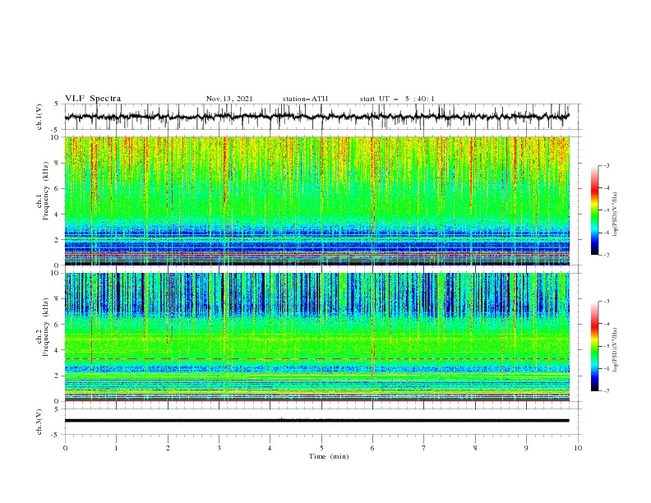The width and height of the screenshot is (651, 503).
Task: Click the "start UT = 5 :40: 1" text
Action: (397, 99)
